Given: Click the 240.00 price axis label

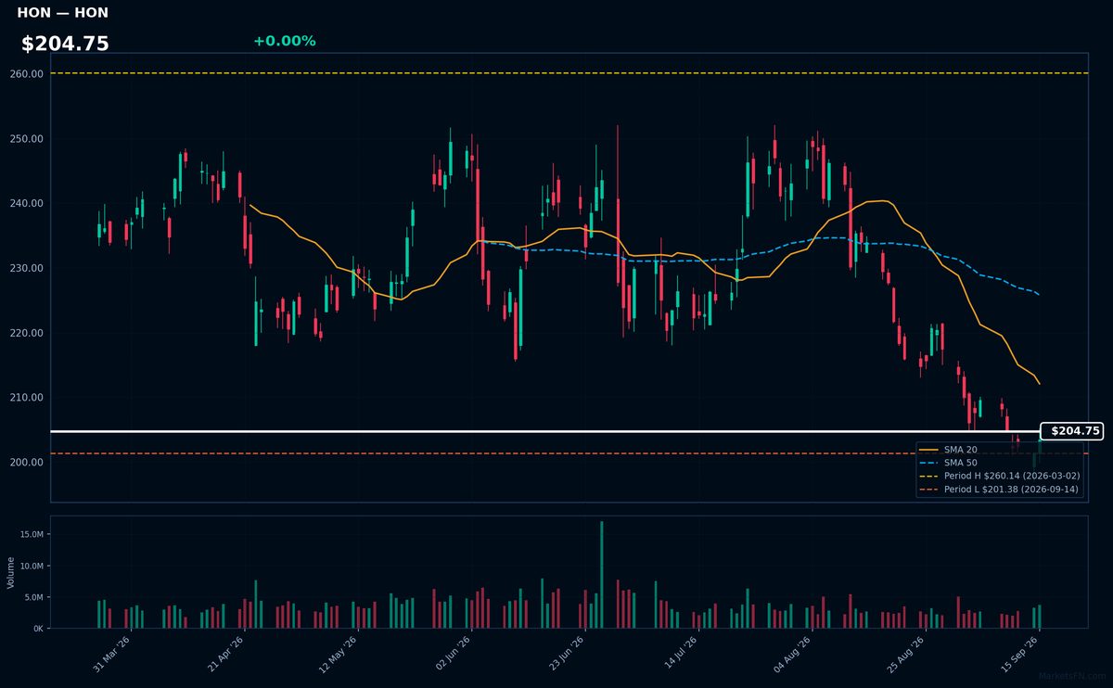Looking at the screenshot, I should (x=27, y=203).
